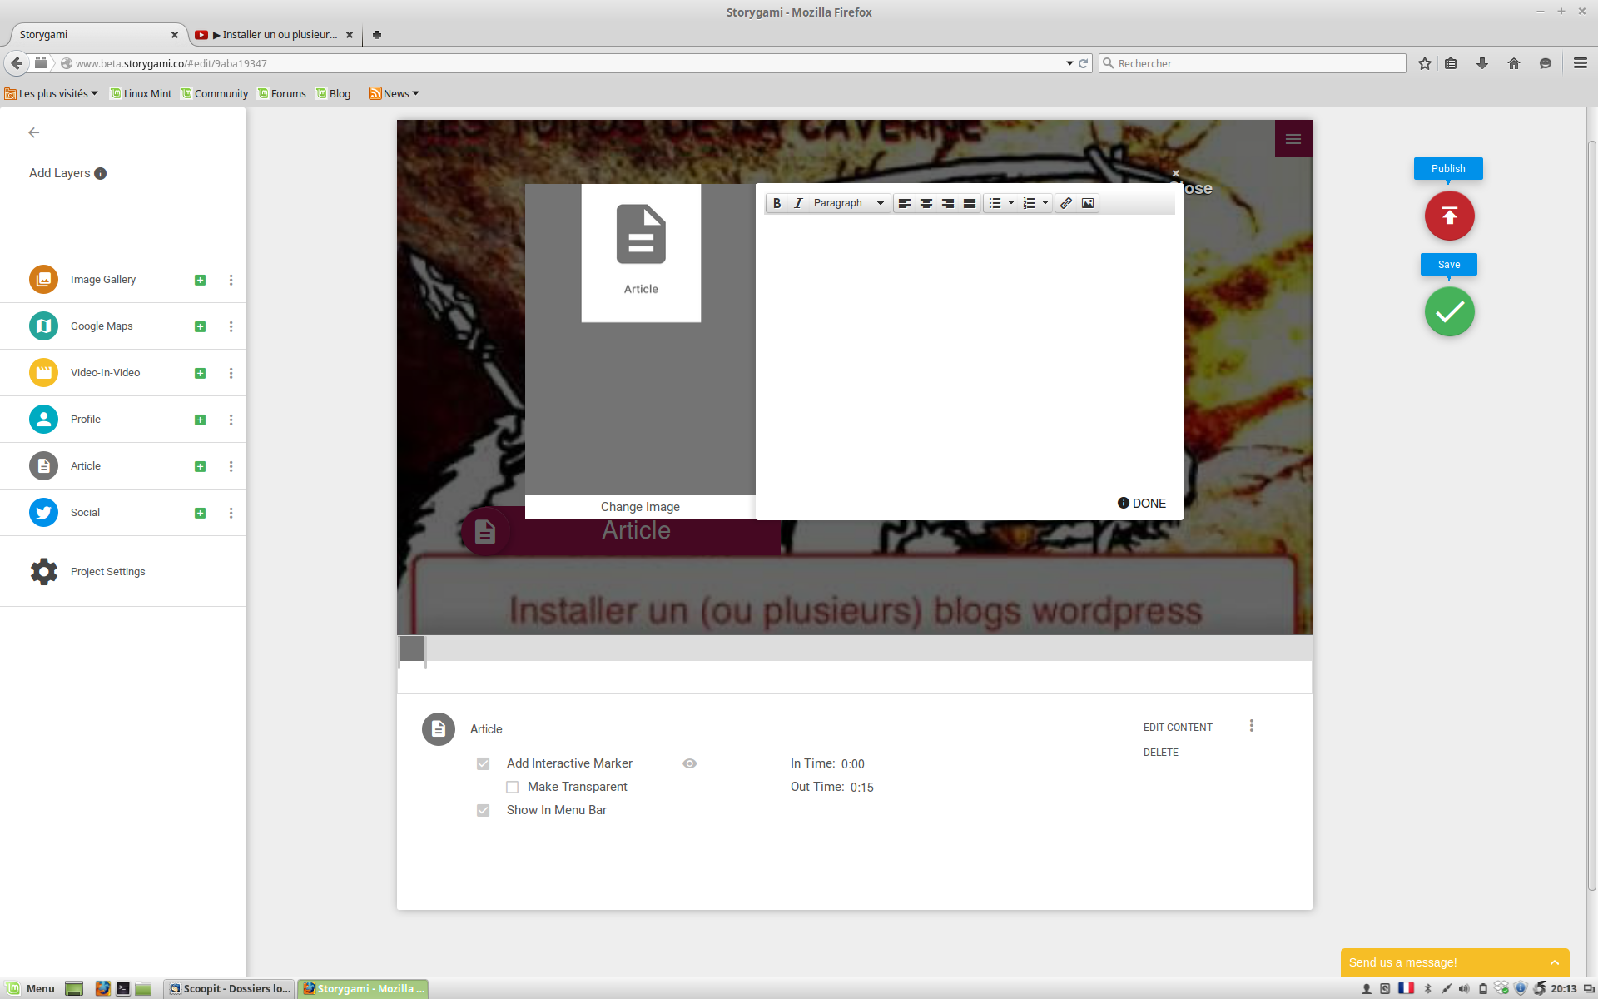Click the Firefox search field
The height and width of the screenshot is (999, 1598).
1253,64
